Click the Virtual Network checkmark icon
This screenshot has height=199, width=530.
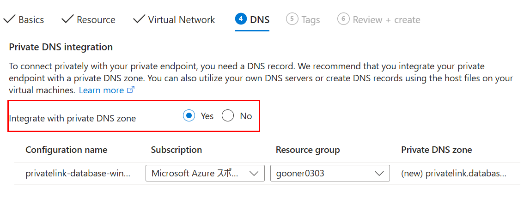pos(139,19)
